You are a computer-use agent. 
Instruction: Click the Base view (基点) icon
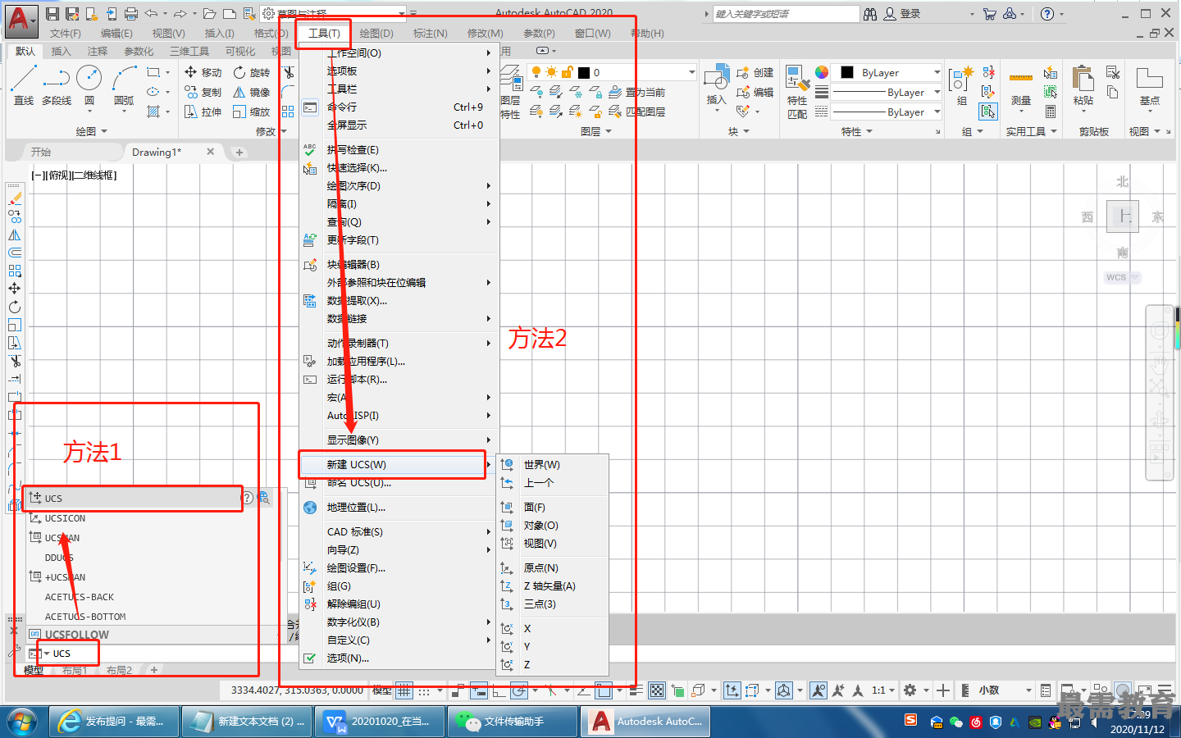(x=1149, y=79)
